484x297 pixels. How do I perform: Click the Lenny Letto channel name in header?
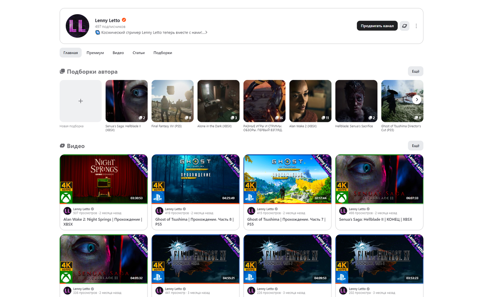tap(107, 20)
